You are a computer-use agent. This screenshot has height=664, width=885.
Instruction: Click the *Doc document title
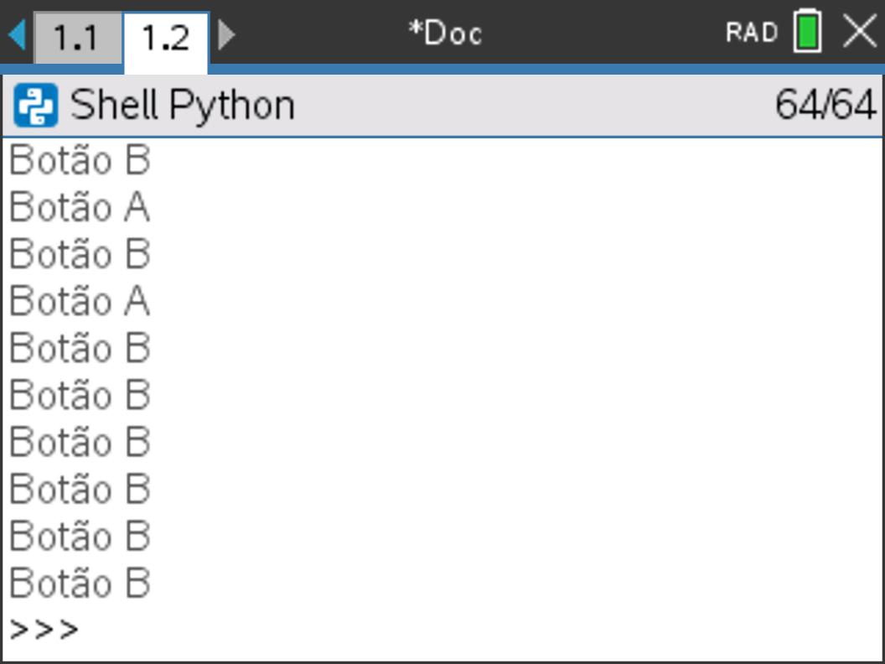tap(445, 33)
